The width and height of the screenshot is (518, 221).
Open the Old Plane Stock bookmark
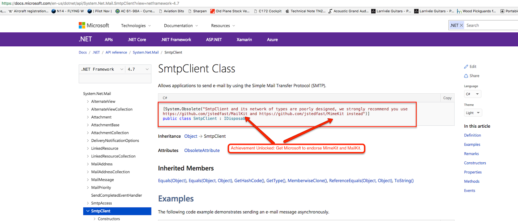(x=230, y=11)
